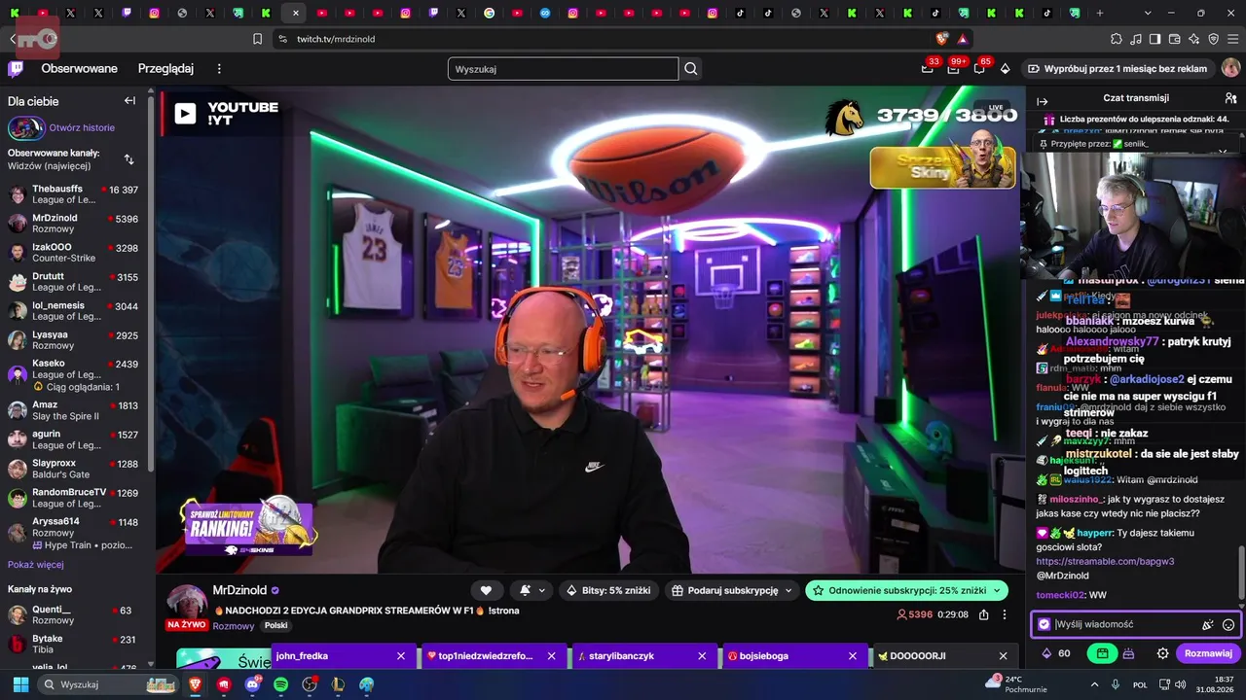This screenshot has height=700, width=1246.
Task: Open Bytake channel playing Tibia
Action: (x=74, y=645)
